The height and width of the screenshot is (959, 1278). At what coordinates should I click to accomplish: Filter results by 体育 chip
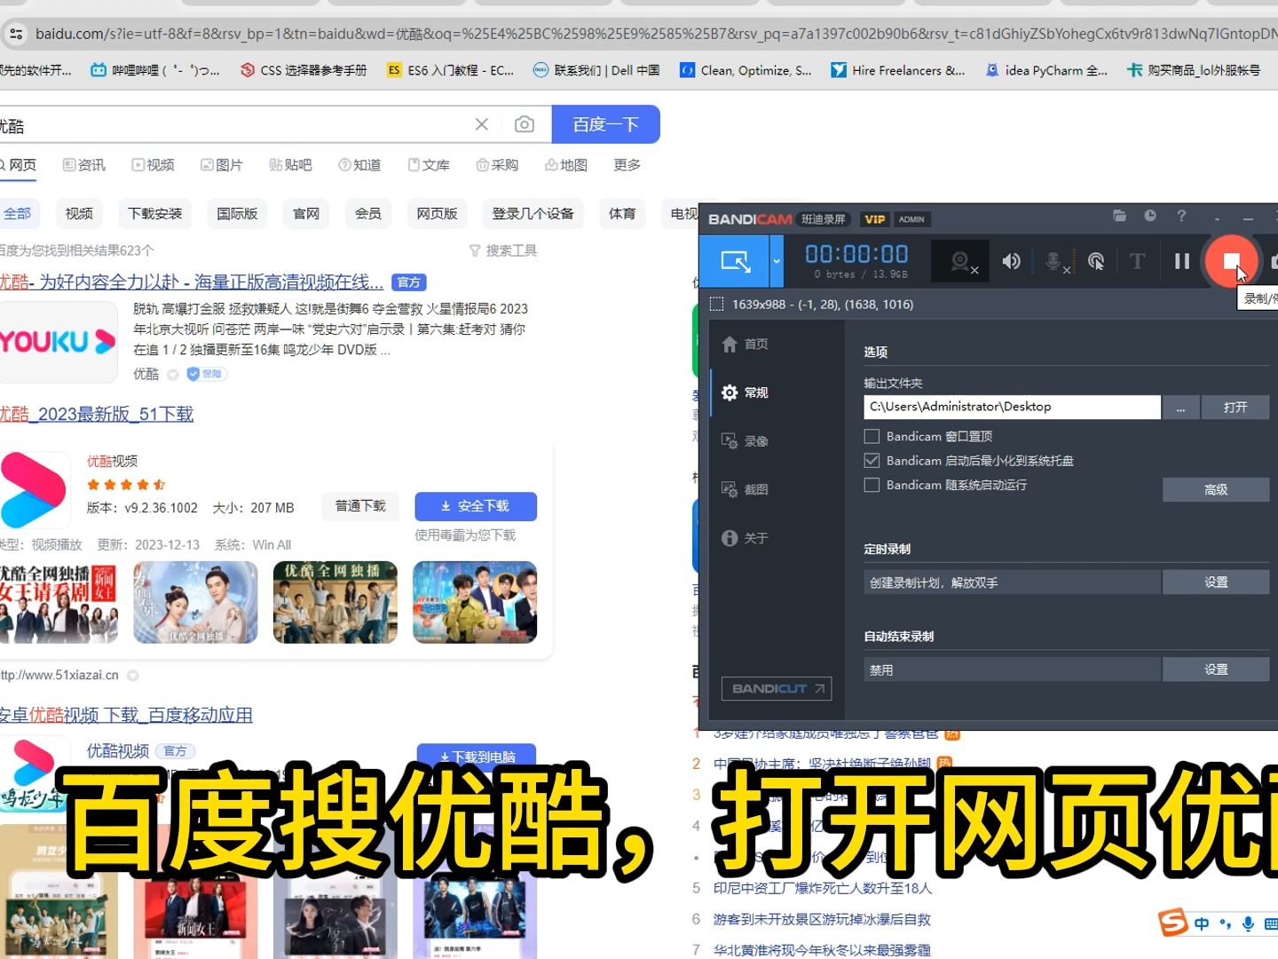tap(622, 213)
